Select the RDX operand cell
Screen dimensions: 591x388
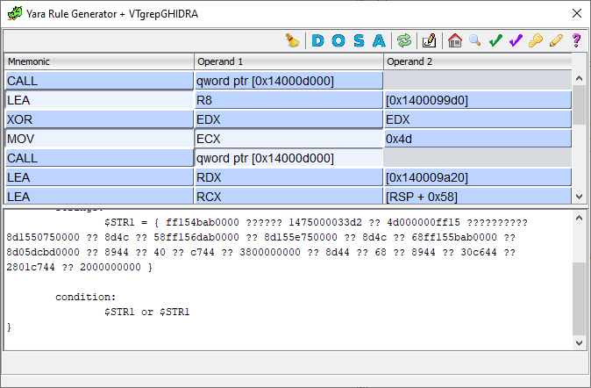coord(288,177)
